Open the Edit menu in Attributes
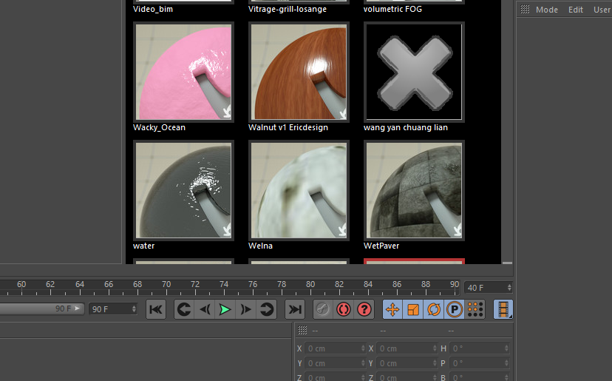Screen dimensions: 612x381 click(575, 10)
